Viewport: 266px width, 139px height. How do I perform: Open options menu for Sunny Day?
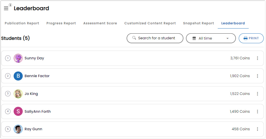[257, 58]
